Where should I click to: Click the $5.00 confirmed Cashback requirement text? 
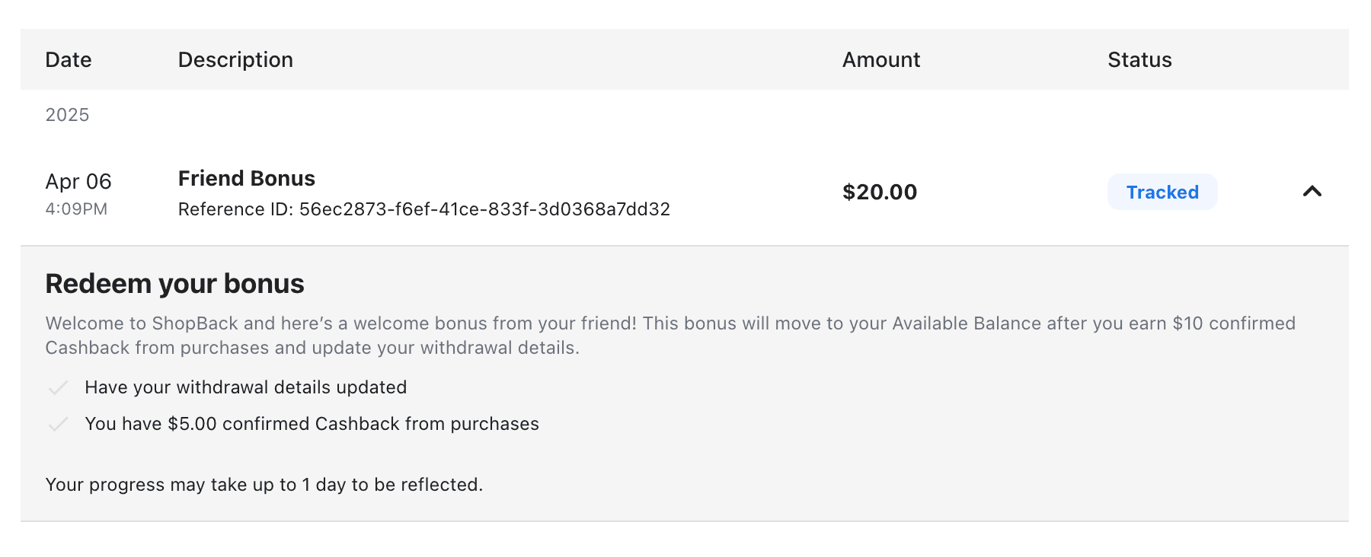pos(312,424)
